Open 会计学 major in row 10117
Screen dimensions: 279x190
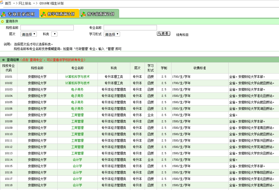[77, 179]
